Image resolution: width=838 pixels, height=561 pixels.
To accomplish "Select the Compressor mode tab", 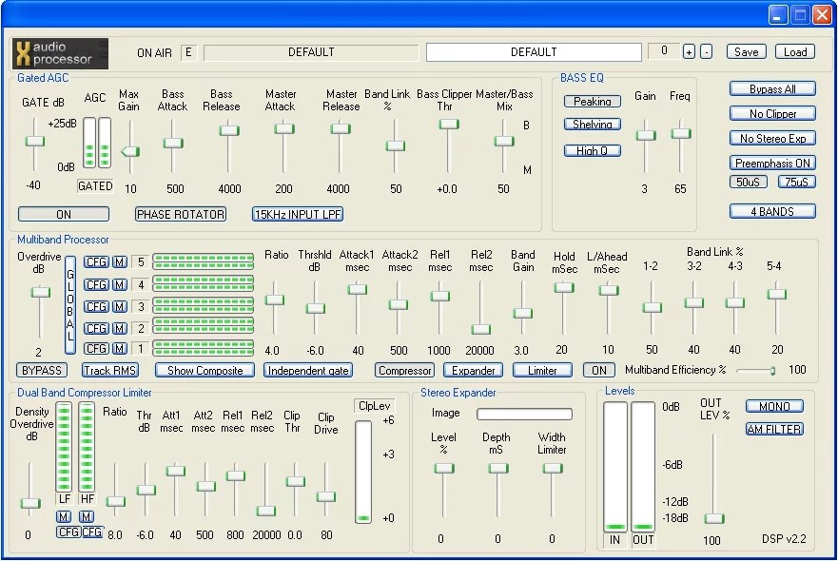I will coord(404,370).
